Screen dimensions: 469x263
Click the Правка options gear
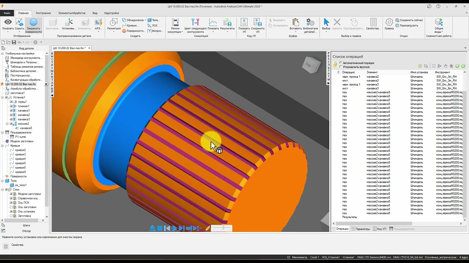pyautogui.click(x=389, y=24)
